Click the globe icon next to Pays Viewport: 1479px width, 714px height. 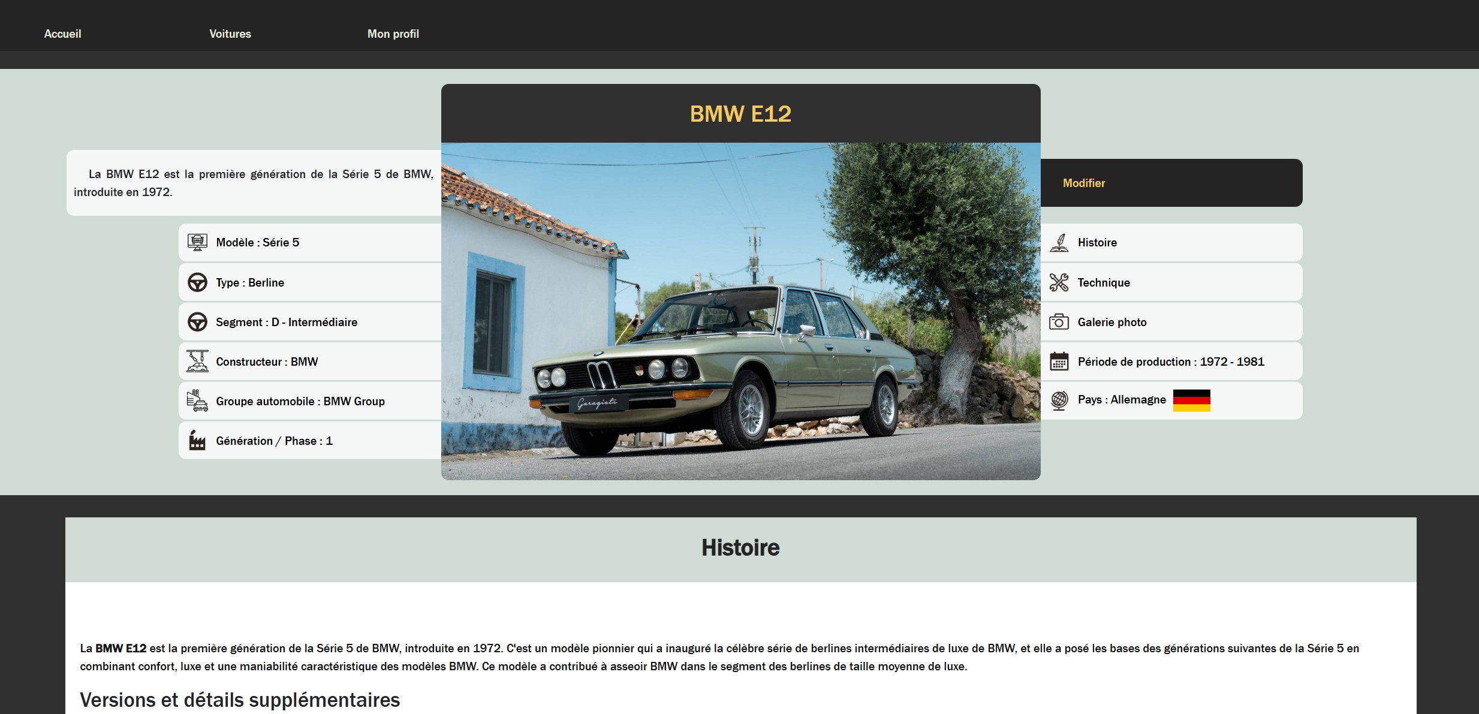1059,400
